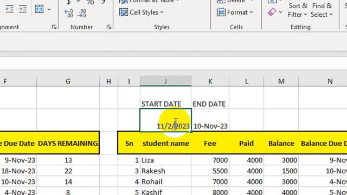The image size is (347, 195).
Task: Open Alignment settings dialog launcher
Action: coord(54,27)
